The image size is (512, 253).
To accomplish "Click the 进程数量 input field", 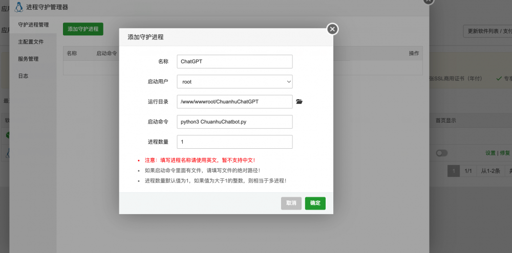I will (x=234, y=142).
